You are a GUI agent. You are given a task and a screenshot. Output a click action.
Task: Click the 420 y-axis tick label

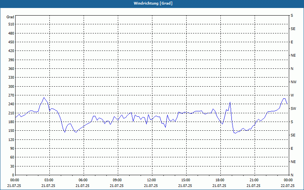coord(11,51)
